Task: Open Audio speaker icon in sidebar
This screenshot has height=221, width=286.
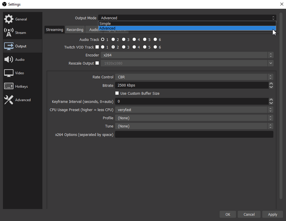Action: point(9,59)
